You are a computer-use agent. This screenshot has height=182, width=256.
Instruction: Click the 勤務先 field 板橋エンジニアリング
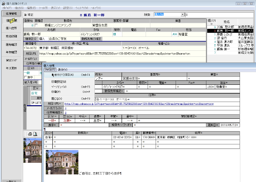[x=68, y=25]
